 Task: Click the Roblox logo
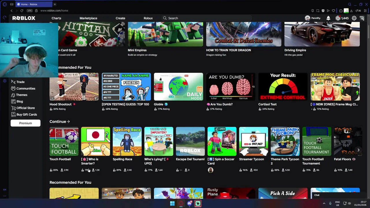coord(24,18)
